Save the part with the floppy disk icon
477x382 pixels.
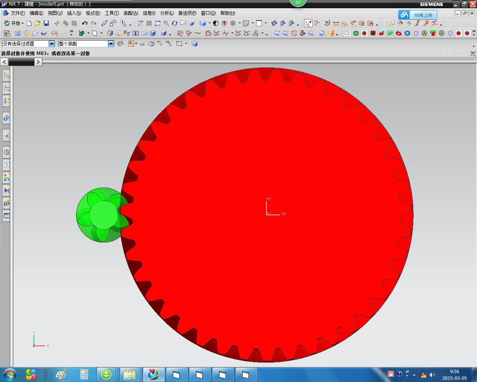click(46, 23)
